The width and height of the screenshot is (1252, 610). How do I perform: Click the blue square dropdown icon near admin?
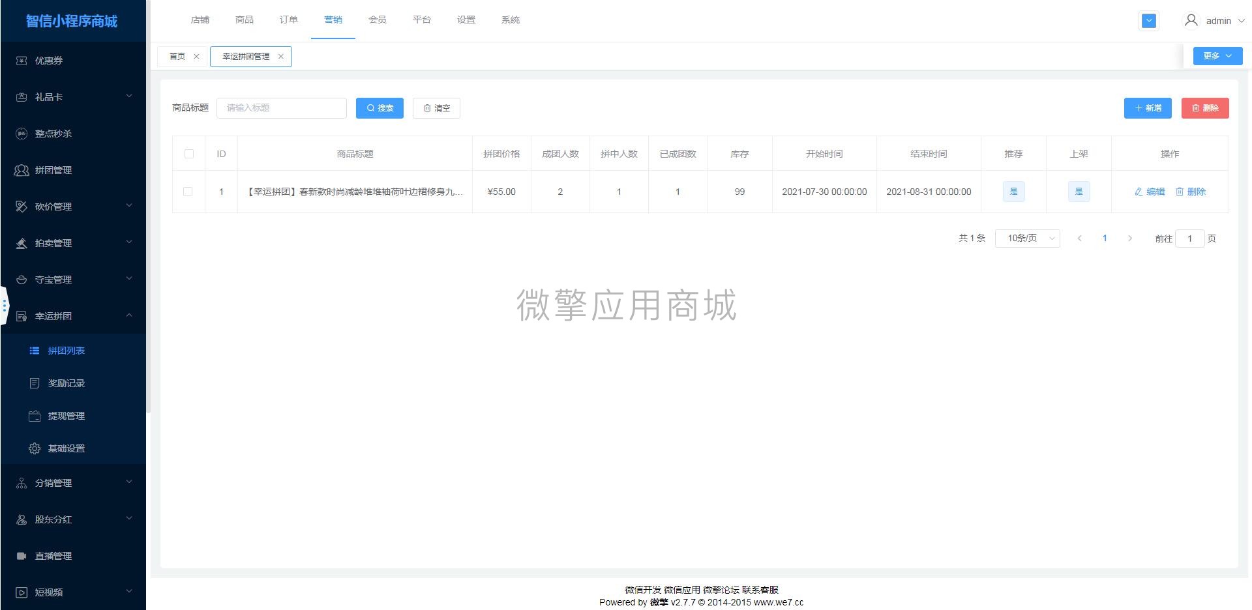pyautogui.click(x=1149, y=21)
